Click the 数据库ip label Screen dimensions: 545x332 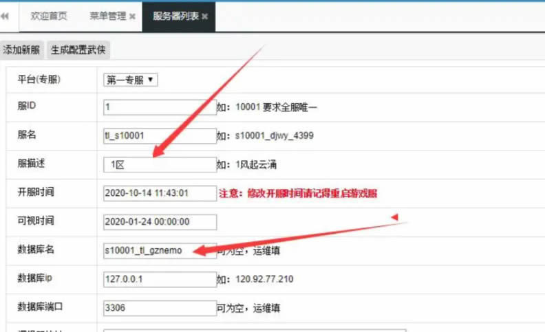35,278
